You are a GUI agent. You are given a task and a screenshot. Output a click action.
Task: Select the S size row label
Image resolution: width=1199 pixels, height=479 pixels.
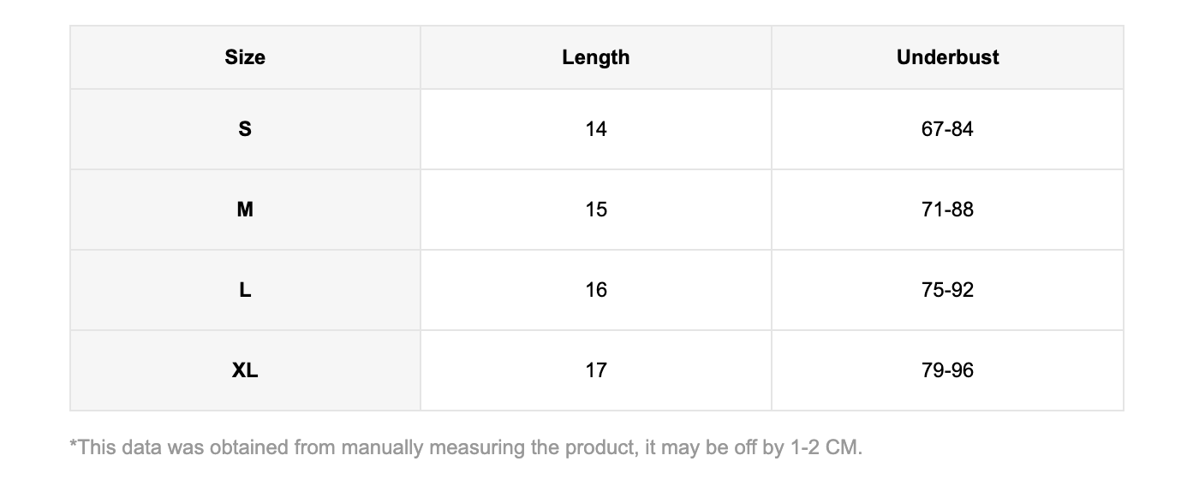pyautogui.click(x=245, y=129)
